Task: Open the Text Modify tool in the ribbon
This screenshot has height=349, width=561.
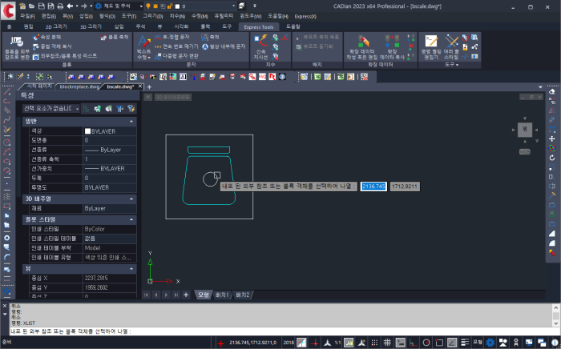Action: tap(143, 47)
